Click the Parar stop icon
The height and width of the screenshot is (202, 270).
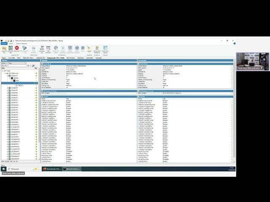tap(83, 49)
